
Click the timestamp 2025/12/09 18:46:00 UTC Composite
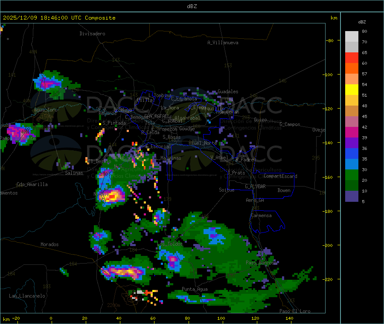pos(59,18)
